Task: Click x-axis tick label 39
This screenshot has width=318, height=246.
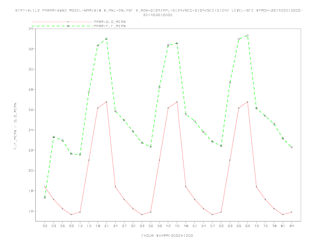Action: click(x=159, y=226)
